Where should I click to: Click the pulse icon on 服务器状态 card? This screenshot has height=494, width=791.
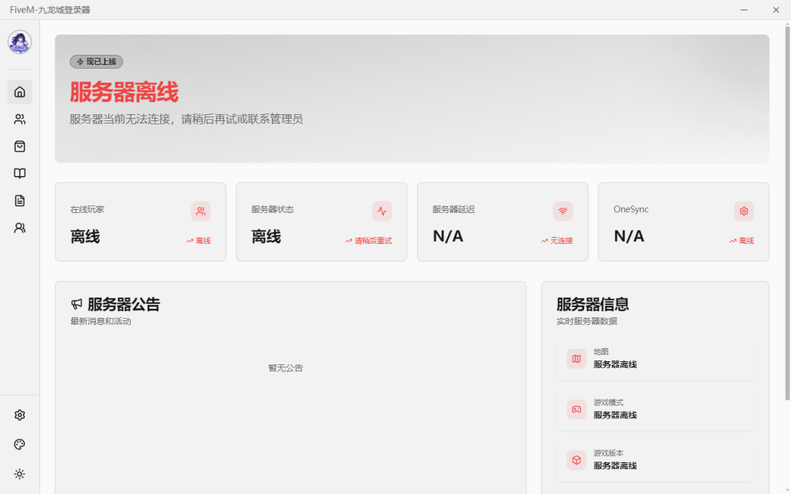click(x=382, y=211)
